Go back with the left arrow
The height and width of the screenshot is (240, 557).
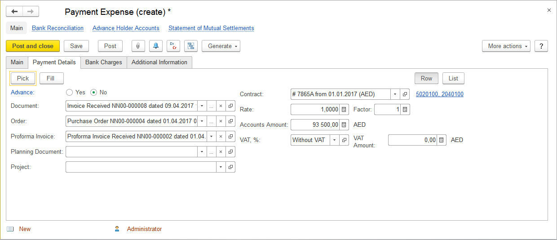[14, 12]
